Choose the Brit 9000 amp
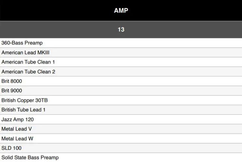The image size is (242, 162). click(x=121, y=91)
